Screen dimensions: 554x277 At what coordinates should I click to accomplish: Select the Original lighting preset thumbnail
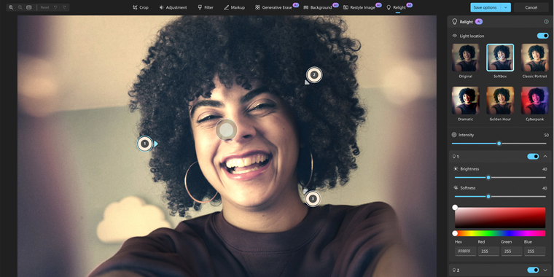point(466,58)
